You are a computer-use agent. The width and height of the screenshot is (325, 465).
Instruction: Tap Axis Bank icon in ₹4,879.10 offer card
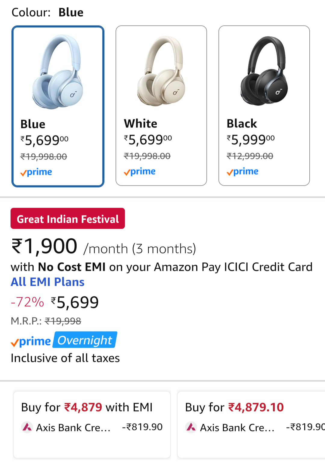(191, 427)
